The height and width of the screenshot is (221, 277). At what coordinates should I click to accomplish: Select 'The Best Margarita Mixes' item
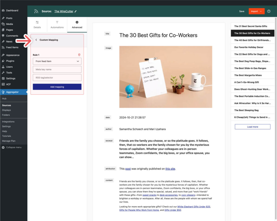(x=253, y=75)
